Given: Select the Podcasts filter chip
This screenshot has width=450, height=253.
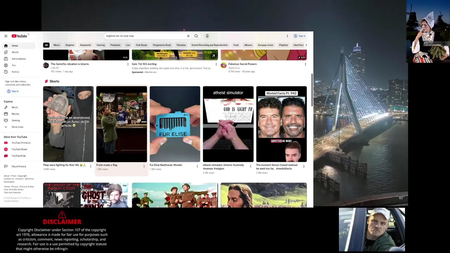Looking at the screenshot, I should (x=115, y=45).
